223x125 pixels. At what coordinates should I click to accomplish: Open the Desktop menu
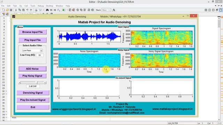[x=49, y=6]
